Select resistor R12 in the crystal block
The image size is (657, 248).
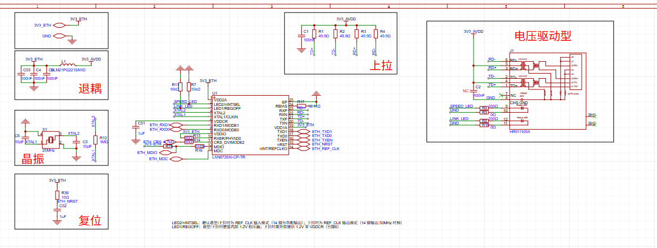coord(95,140)
